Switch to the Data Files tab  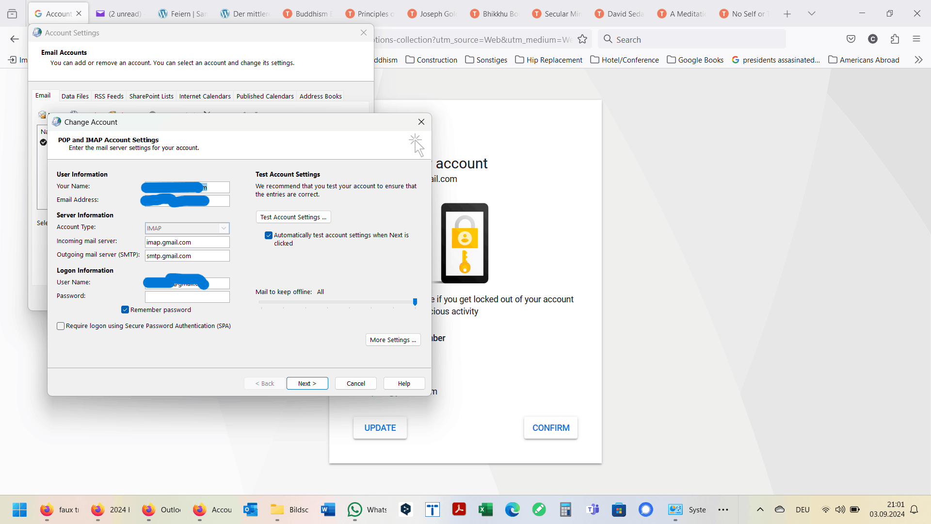75,96
